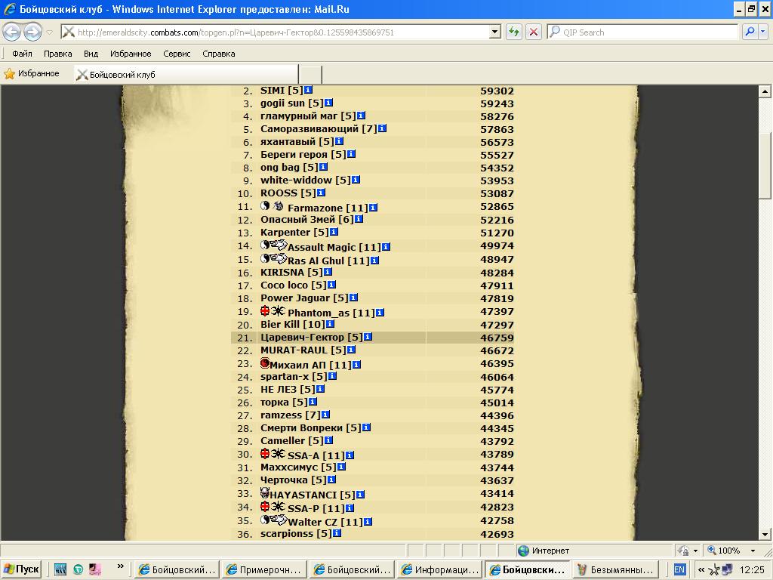Click info icon next to Coco loco
Image resolution: width=773 pixels, height=580 pixels.
coord(332,285)
